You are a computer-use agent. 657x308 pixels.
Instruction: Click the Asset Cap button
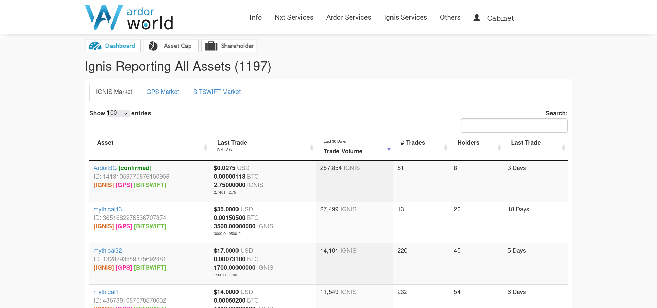point(171,46)
